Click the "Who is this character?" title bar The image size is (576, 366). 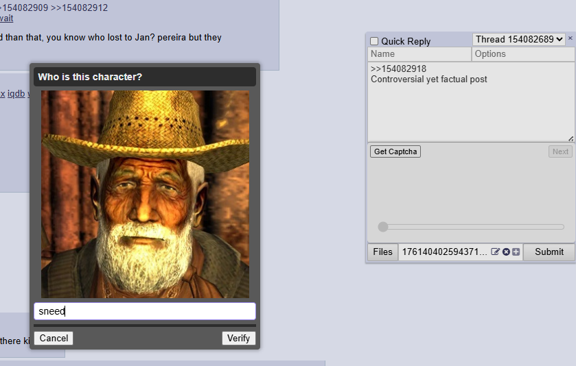tap(145, 77)
